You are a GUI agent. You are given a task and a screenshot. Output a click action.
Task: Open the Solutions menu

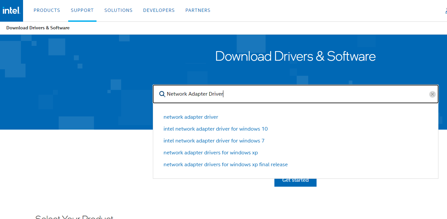click(118, 10)
